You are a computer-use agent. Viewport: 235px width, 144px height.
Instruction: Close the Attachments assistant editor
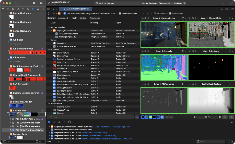[143, 14]
